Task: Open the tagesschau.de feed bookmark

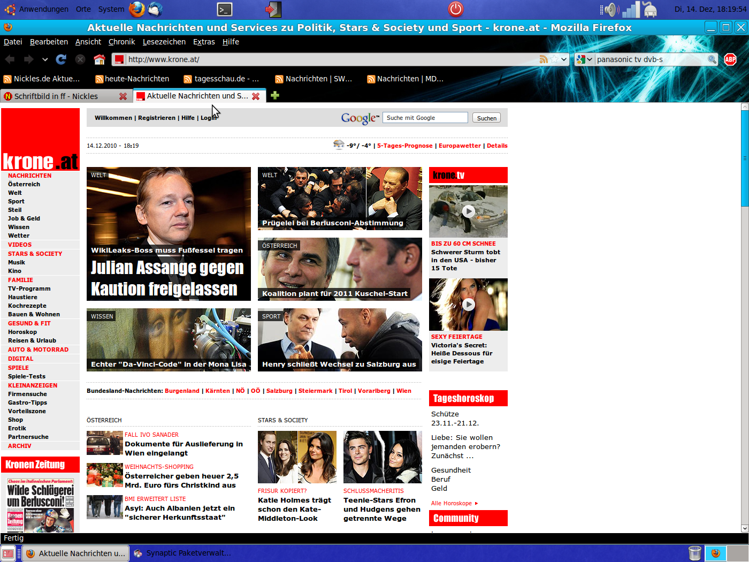Action: click(x=221, y=79)
